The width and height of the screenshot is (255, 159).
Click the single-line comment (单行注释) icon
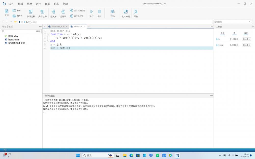[x=31, y=12]
